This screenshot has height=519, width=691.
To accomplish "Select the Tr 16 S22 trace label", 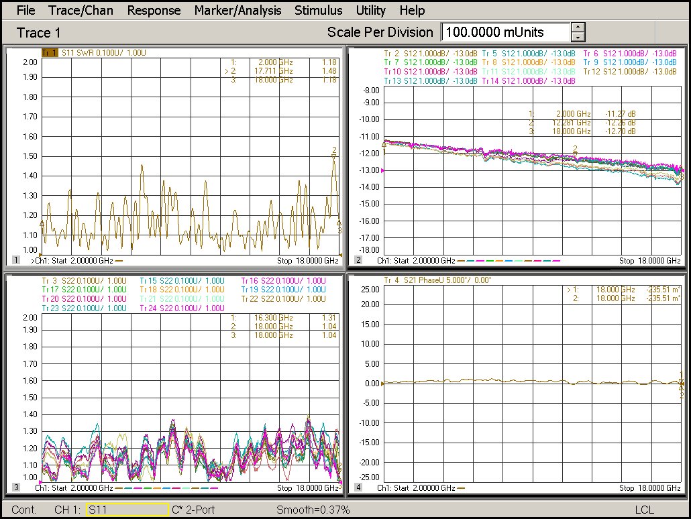I will [283, 281].
